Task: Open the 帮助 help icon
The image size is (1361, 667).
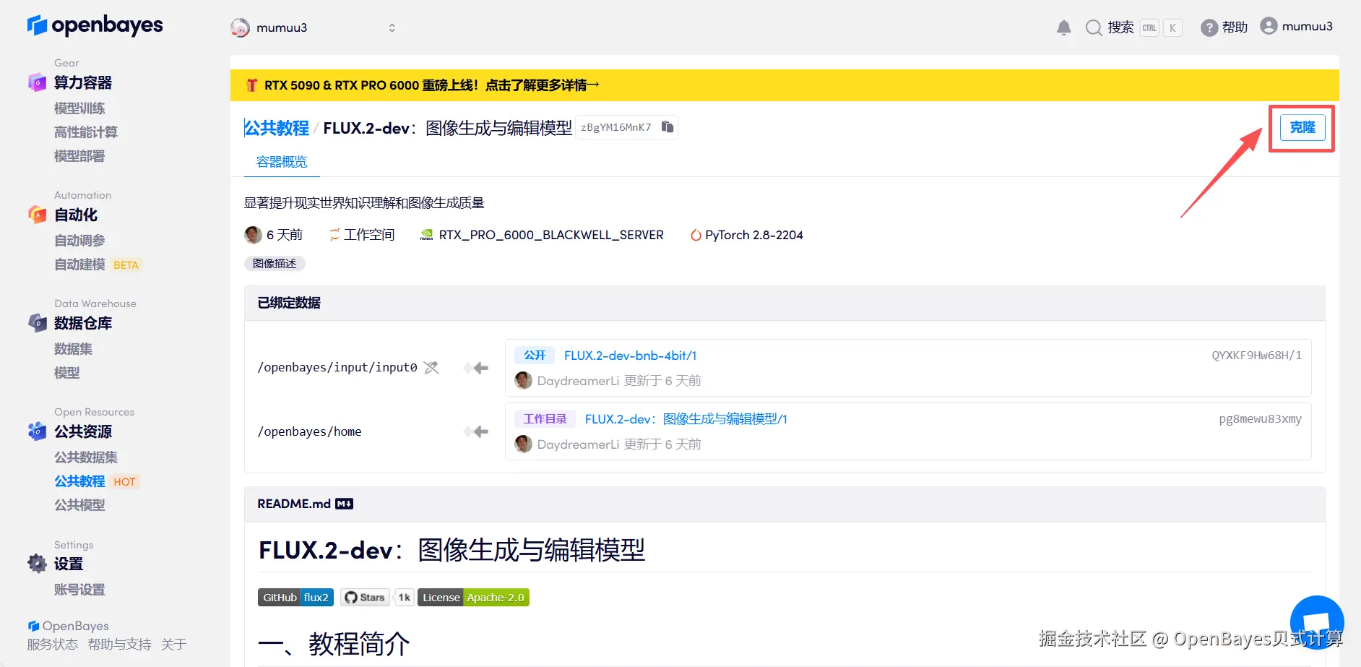Action: tap(1209, 27)
